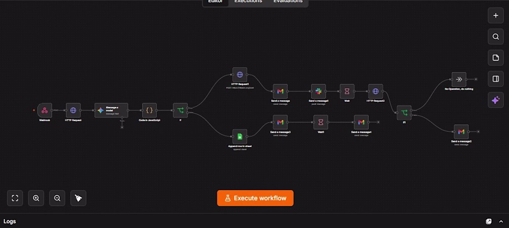Zoom in on the canvas

tap(36, 198)
